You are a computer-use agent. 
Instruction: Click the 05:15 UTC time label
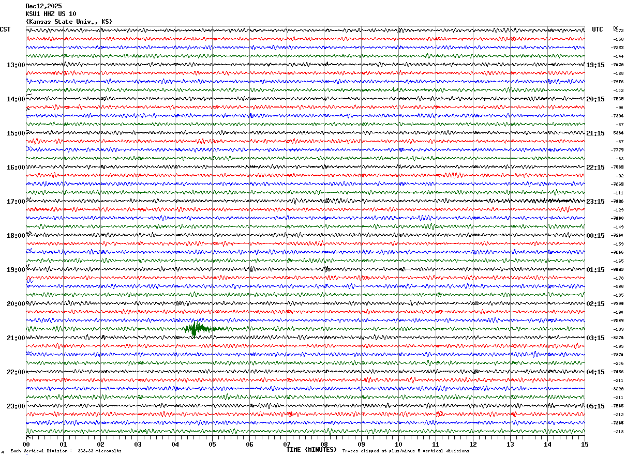[595, 406]
